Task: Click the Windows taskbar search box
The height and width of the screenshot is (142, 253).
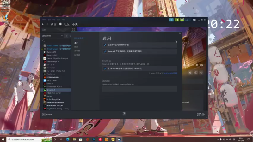Action: tap(29, 139)
